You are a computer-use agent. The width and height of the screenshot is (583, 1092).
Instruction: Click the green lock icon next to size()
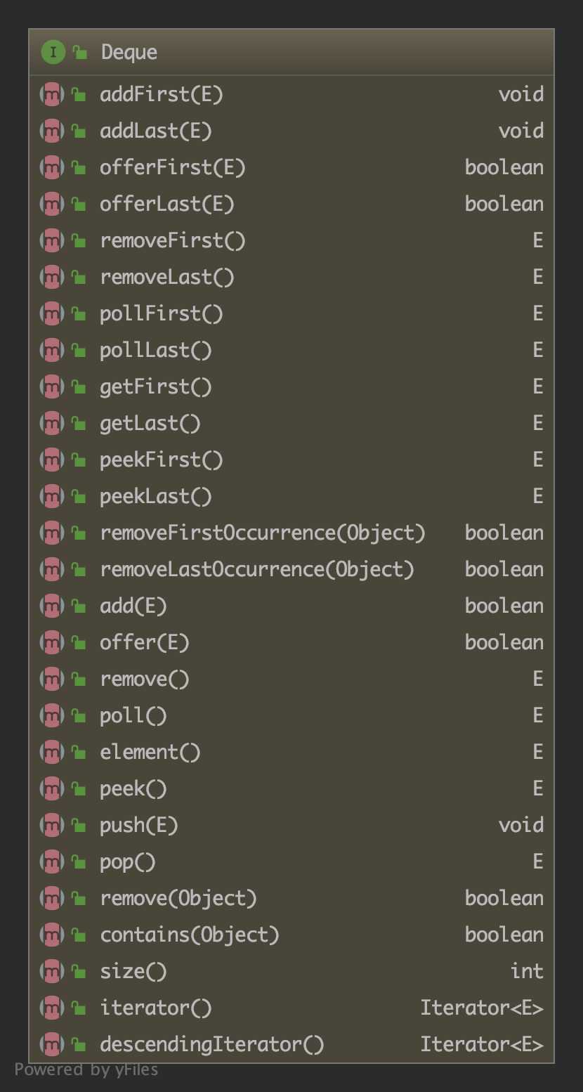pos(79,972)
